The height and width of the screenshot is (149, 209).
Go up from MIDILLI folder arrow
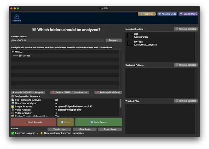click(13, 52)
